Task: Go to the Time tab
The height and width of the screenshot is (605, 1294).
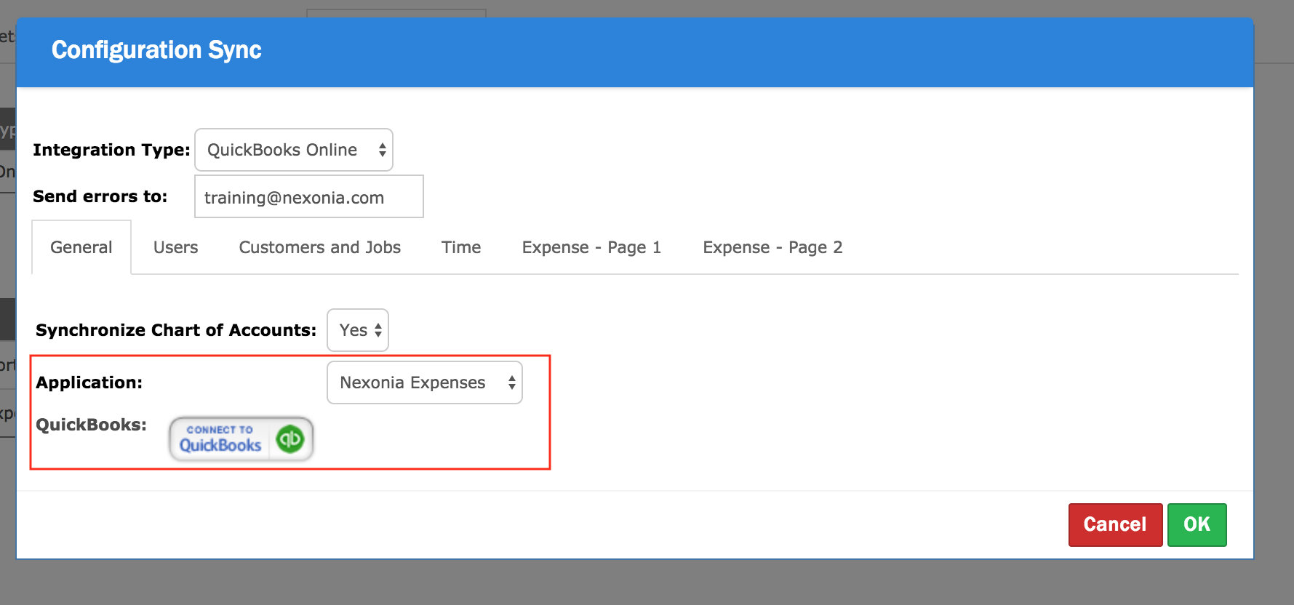Action: click(461, 247)
